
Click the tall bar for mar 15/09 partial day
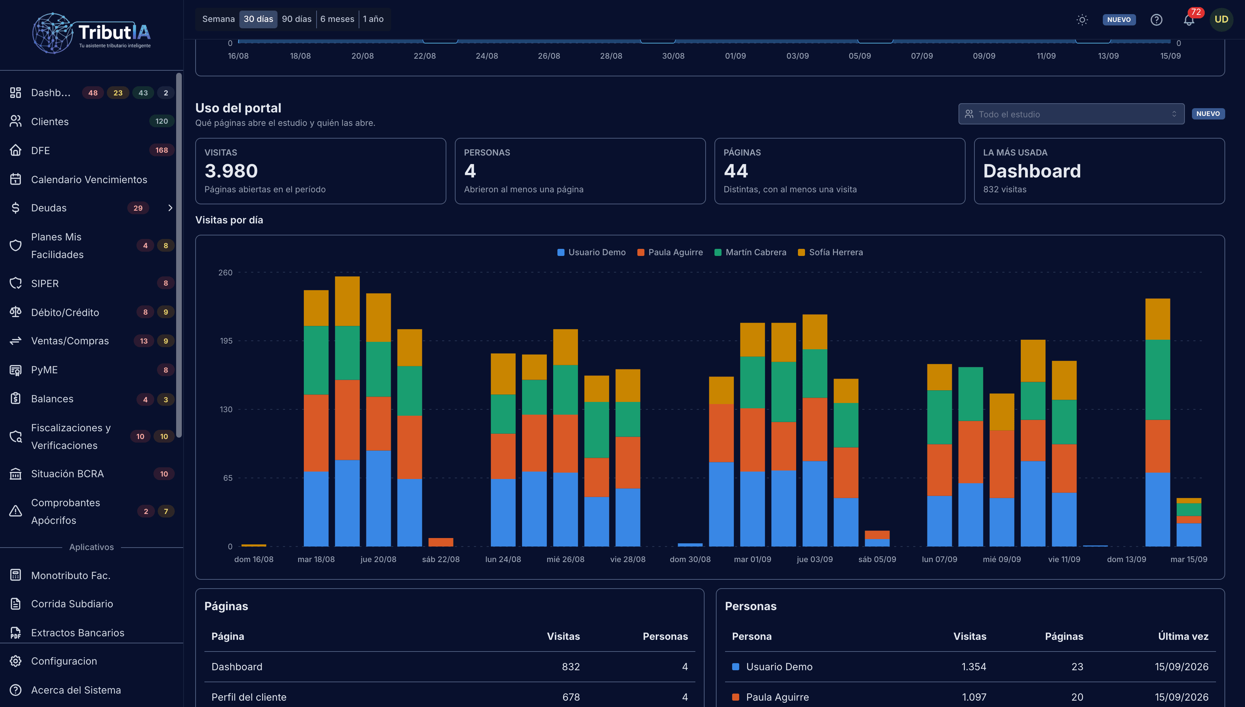coord(1189,522)
